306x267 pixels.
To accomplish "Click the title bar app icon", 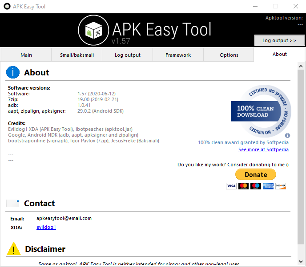I will (x=7, y=6).
